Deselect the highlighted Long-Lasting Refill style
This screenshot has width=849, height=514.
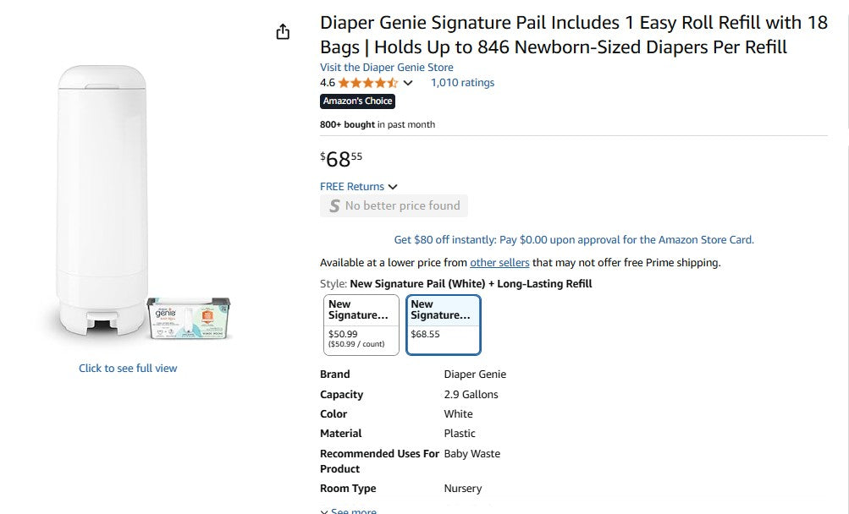coord(443,325)
